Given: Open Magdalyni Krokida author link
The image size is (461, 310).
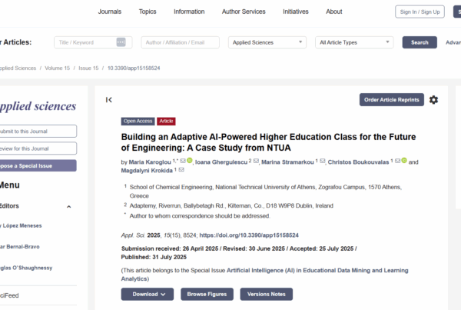Looking at the screenshot, I should tap(147, 171).
